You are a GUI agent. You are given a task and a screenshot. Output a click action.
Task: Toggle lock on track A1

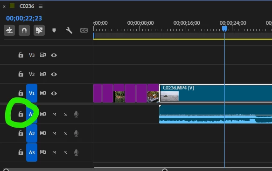21,114
